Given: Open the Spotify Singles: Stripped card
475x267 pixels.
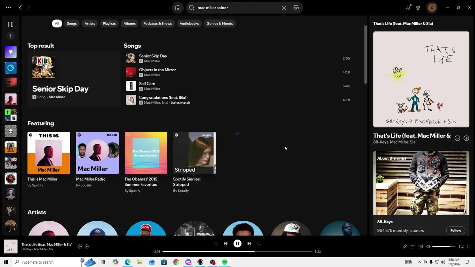Looking at the screenshot, I should tap(194, 161).
